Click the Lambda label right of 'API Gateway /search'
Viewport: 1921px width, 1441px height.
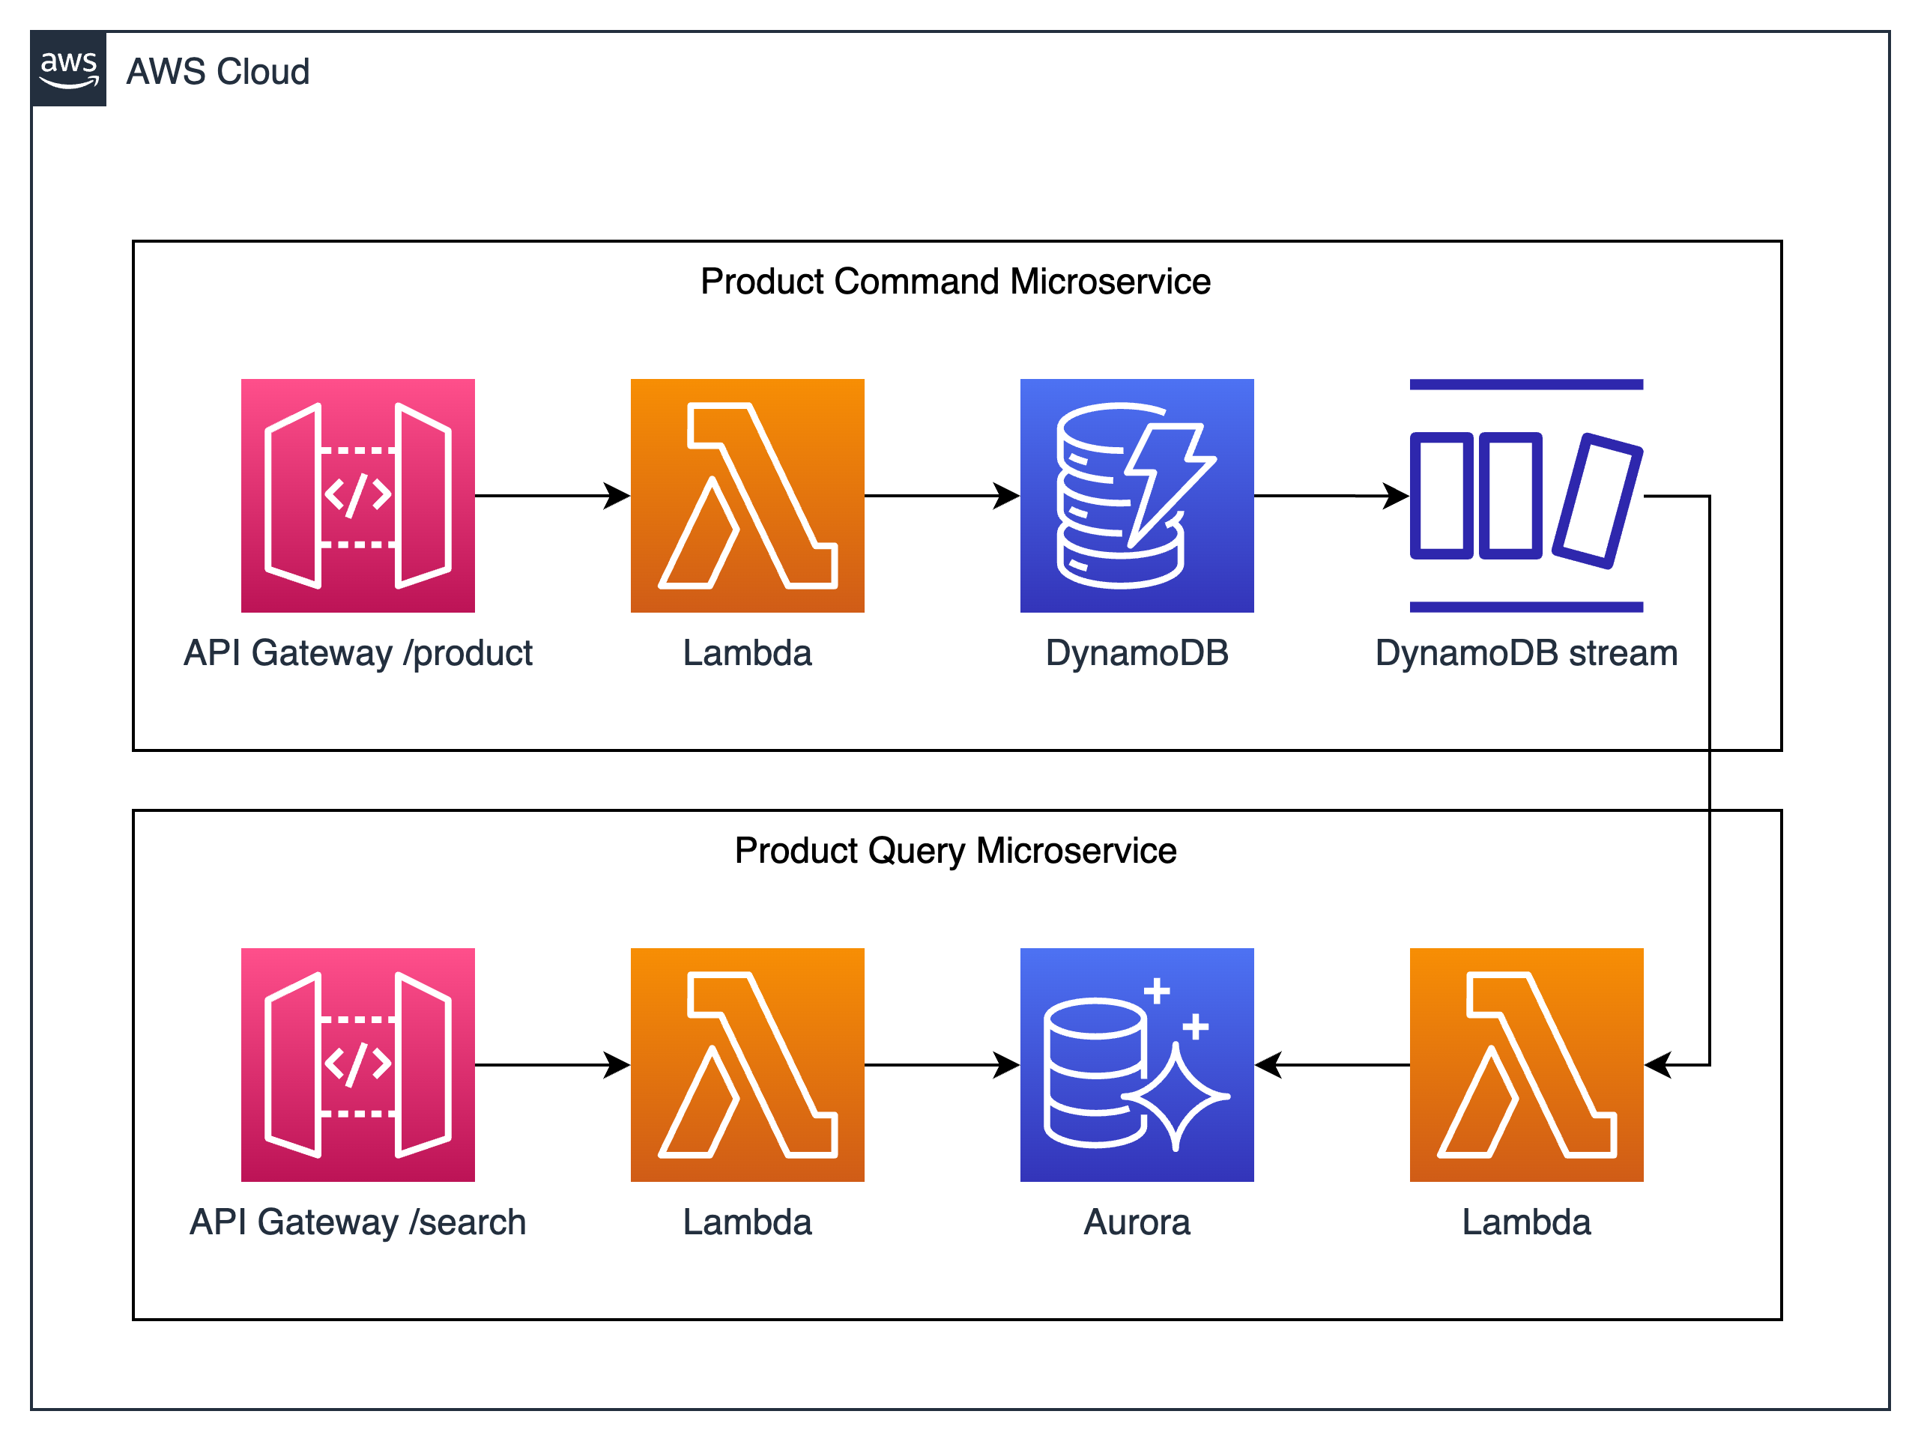[x=748, y=1222]
